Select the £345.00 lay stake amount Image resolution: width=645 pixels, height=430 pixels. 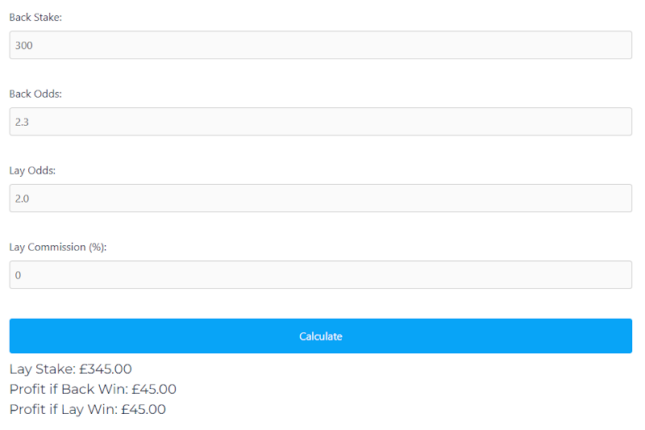click(106, 369)
